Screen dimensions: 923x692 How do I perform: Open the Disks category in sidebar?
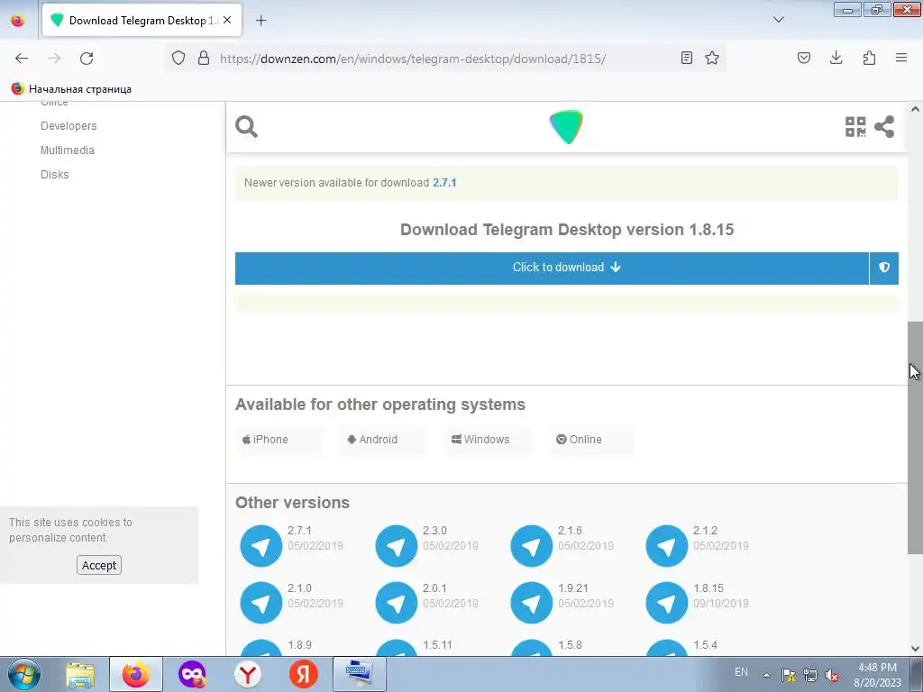pos(54,174)
